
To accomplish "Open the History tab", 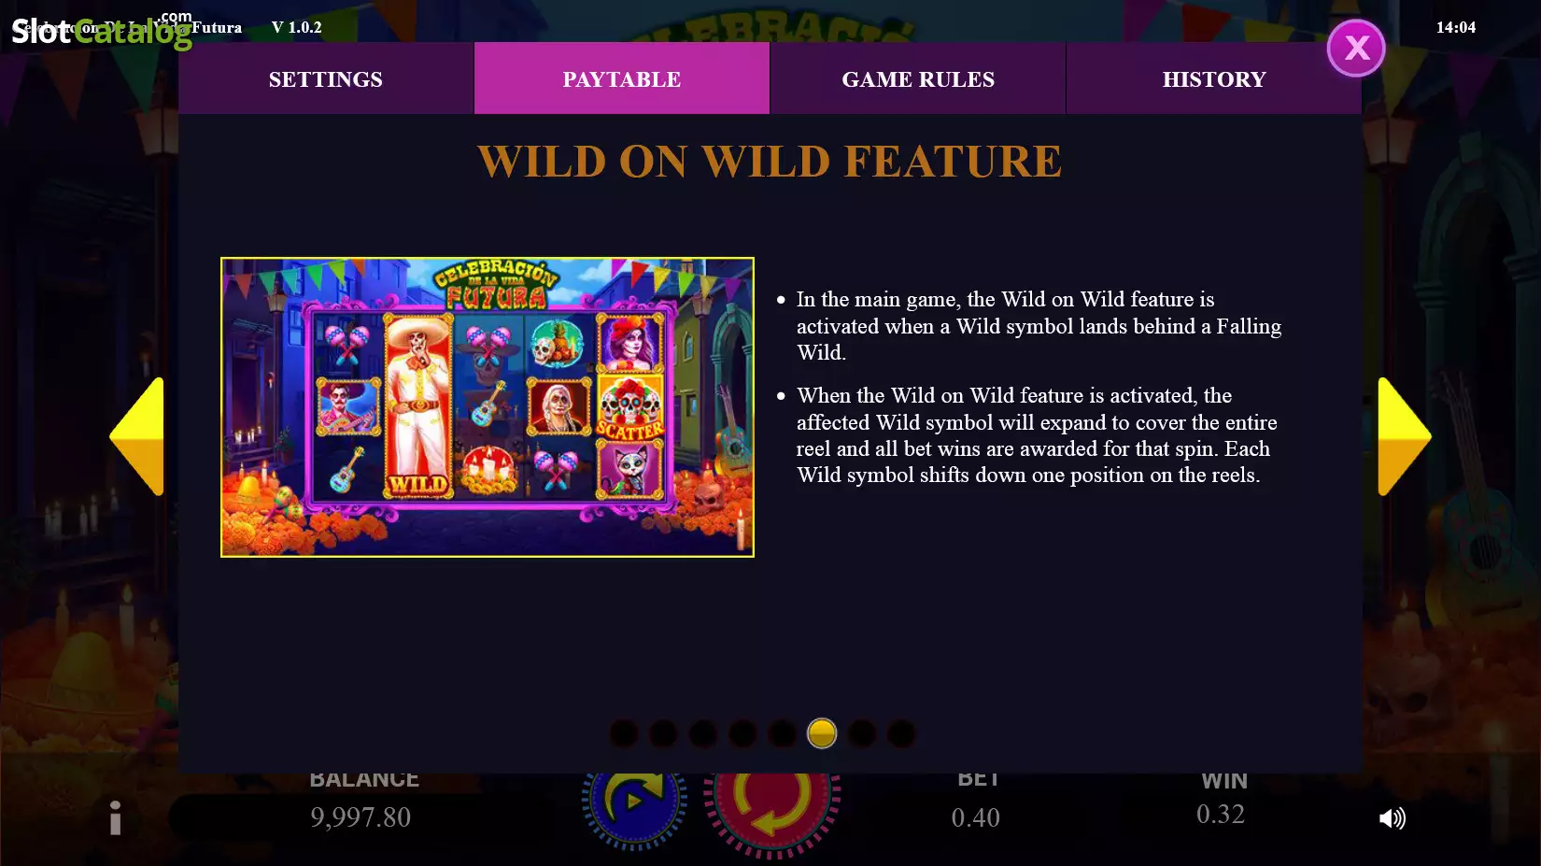I will click(1214, 78).
